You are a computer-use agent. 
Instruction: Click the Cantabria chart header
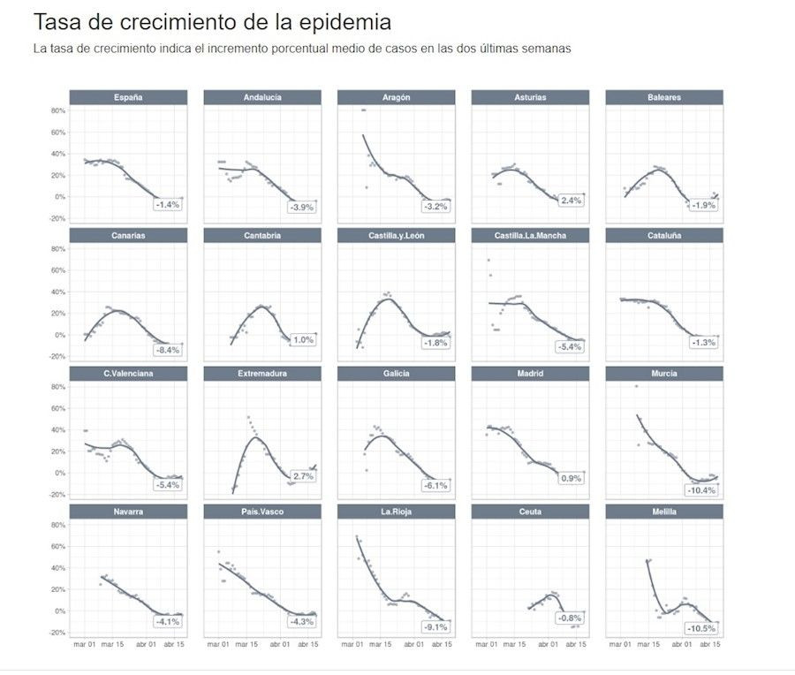261,236
